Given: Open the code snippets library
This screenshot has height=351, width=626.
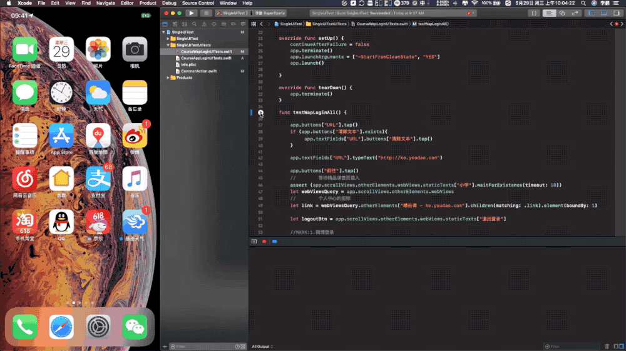Looking at the screenshot, I should click(x=534, y=13).
